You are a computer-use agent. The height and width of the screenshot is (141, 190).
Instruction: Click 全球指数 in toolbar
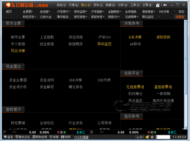[x=131, y=12]
